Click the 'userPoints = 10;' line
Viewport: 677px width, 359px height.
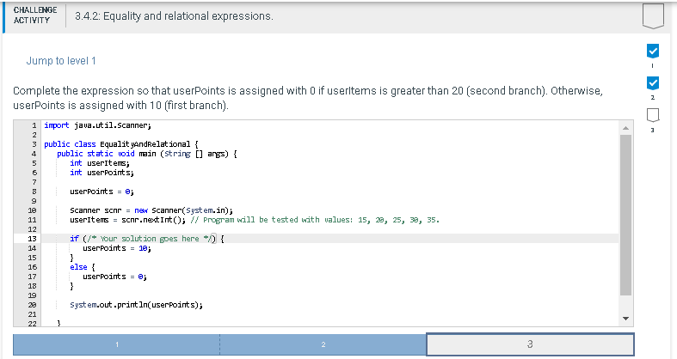tap(117, 248)
